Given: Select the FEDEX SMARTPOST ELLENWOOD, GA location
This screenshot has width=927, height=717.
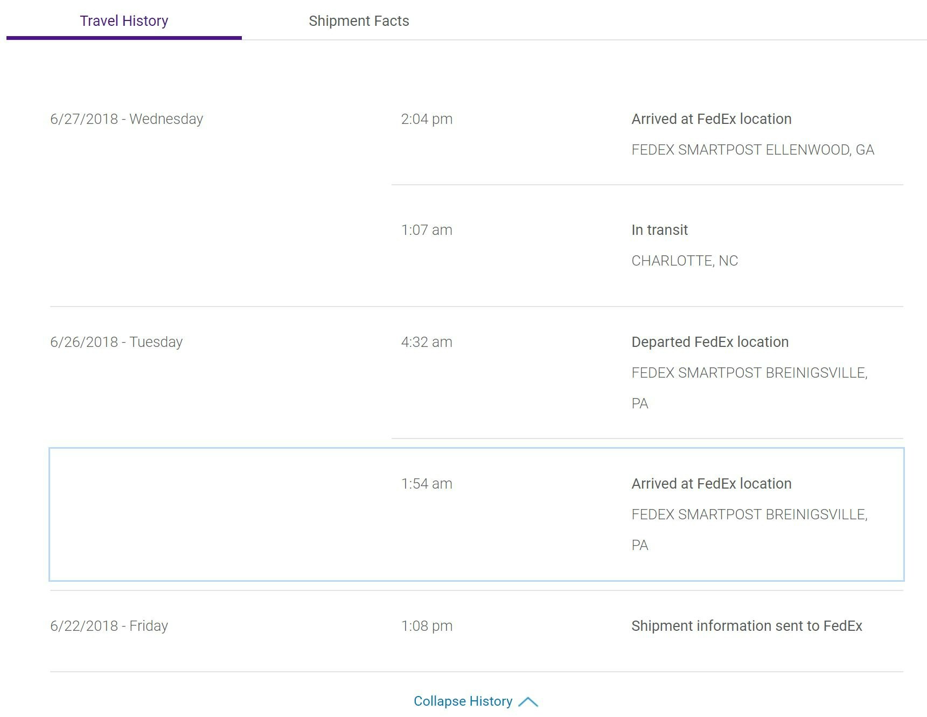Looking at the screenshot, I should point(752,150).
